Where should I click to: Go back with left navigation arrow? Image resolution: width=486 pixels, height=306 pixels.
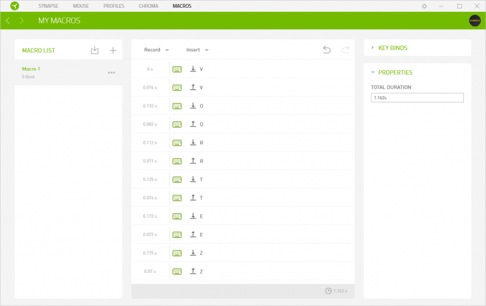point(8,21)
